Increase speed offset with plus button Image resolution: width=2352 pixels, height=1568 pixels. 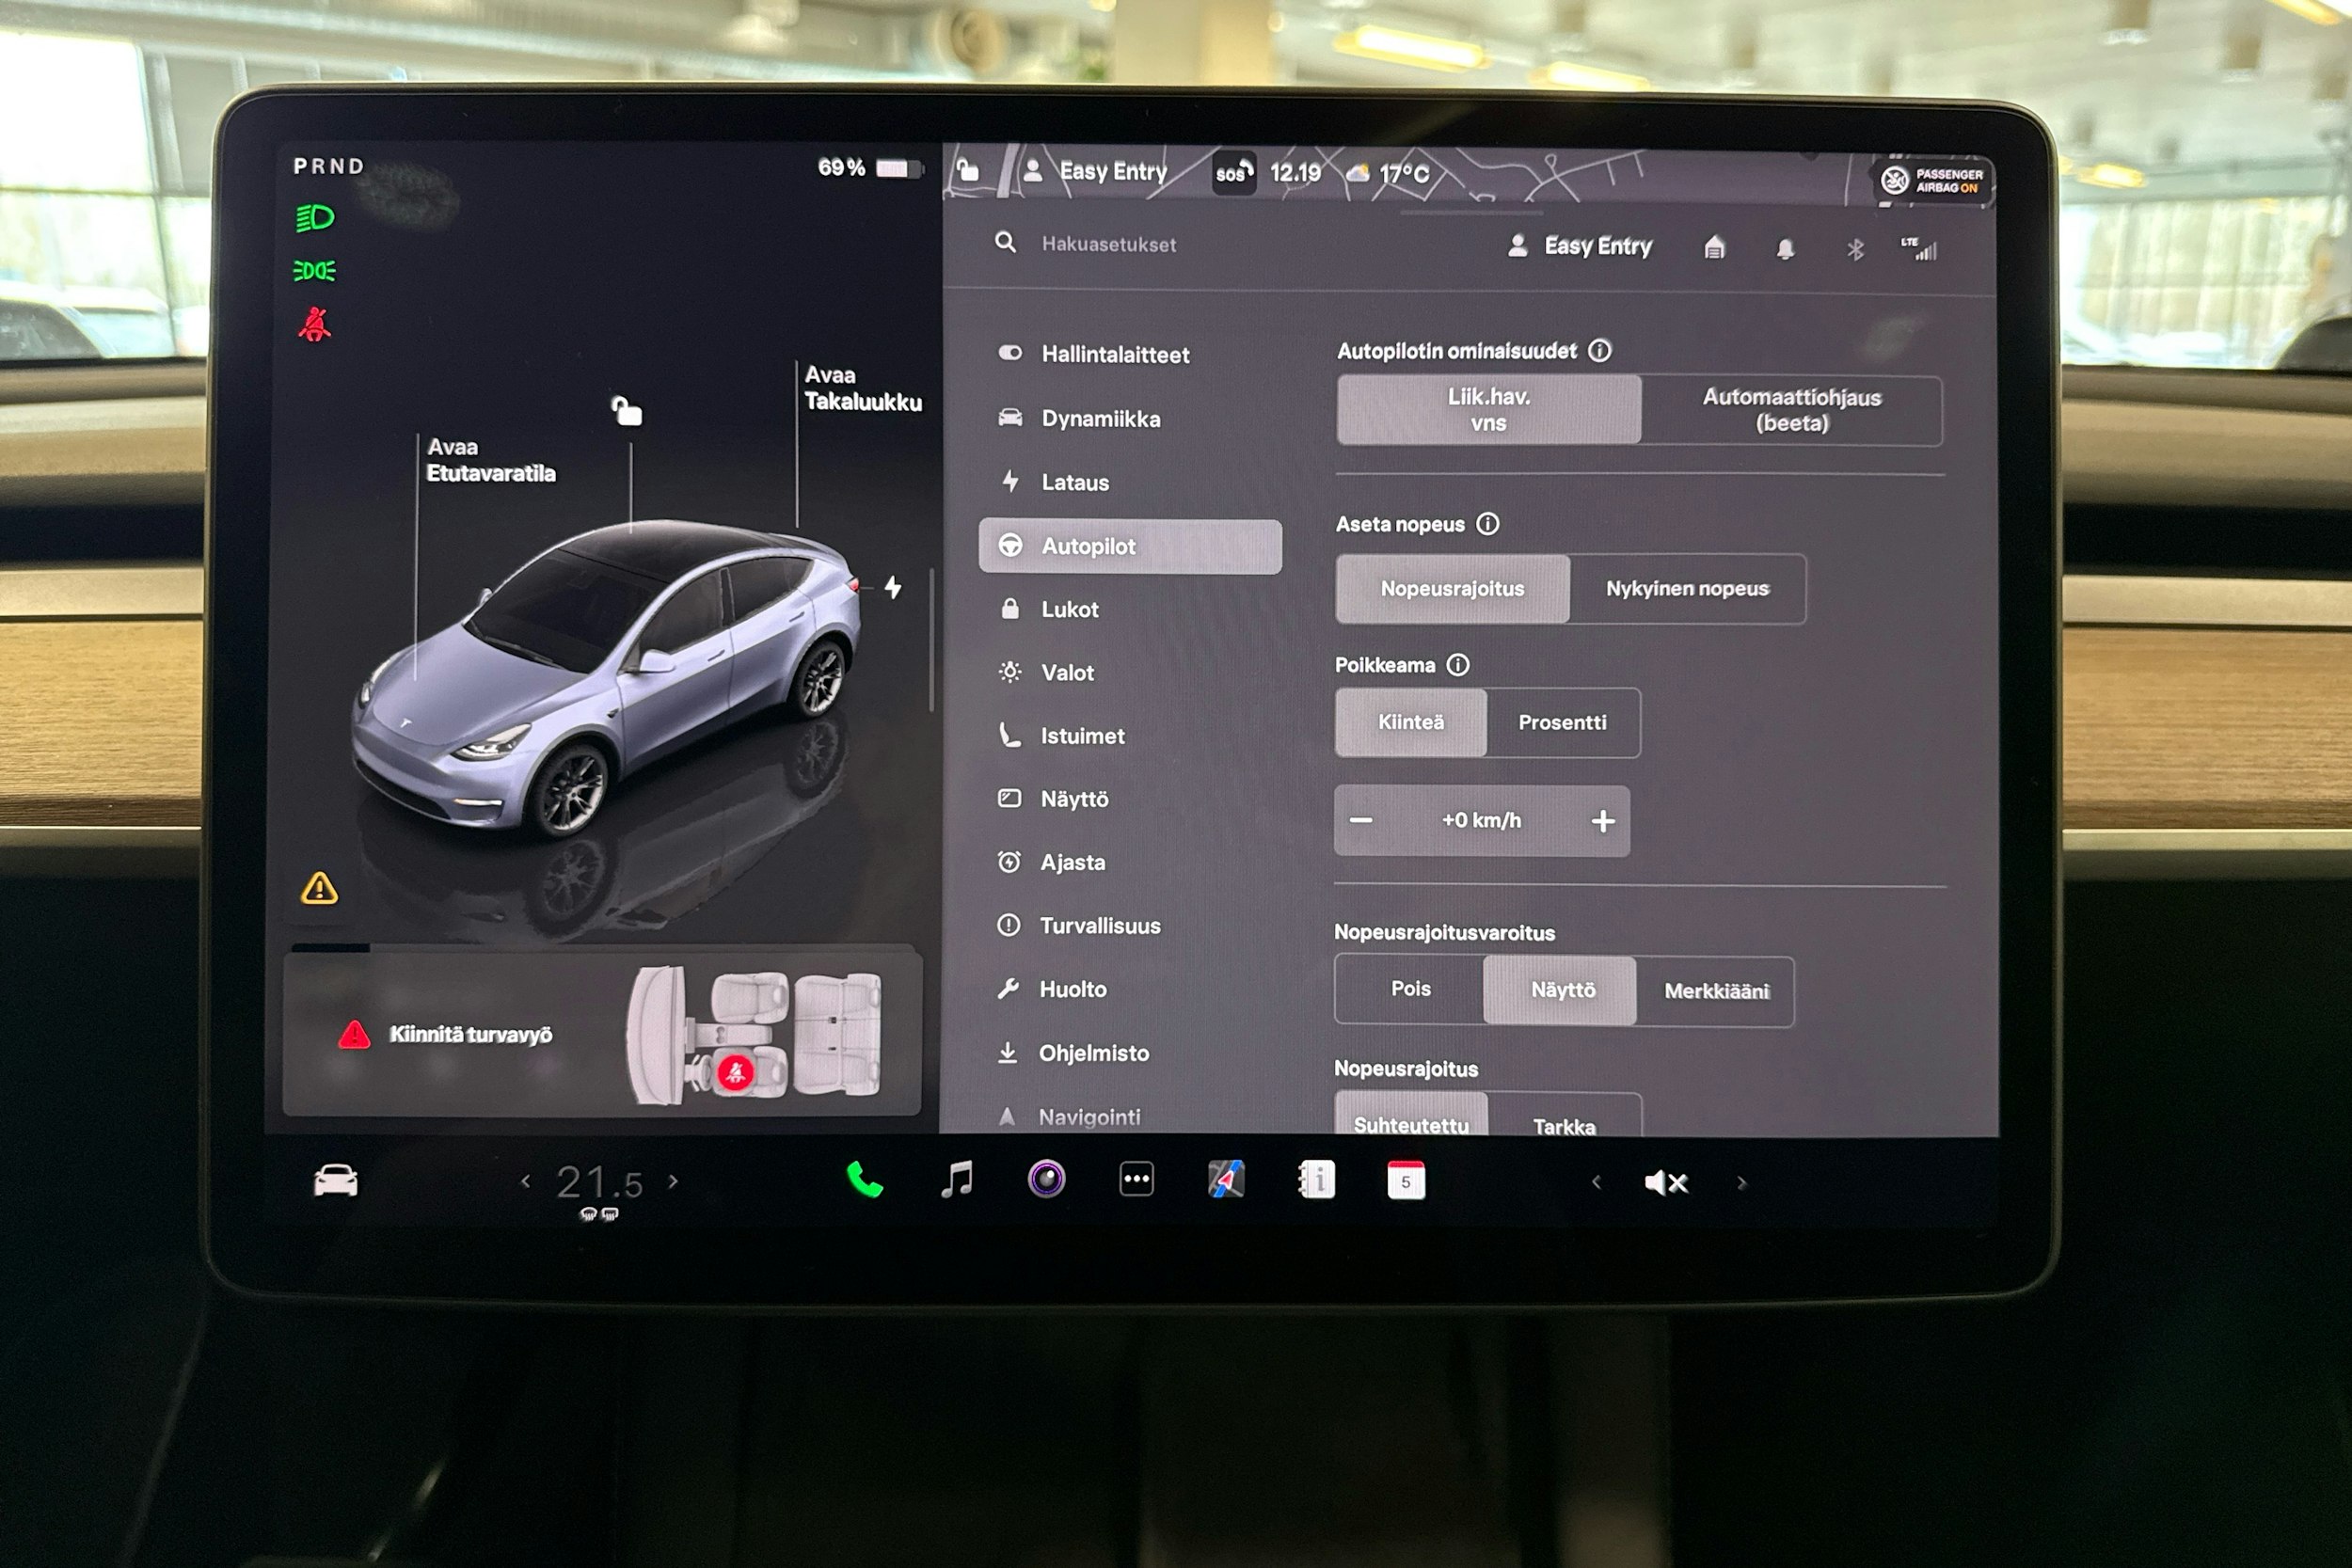coord(1602,822)
